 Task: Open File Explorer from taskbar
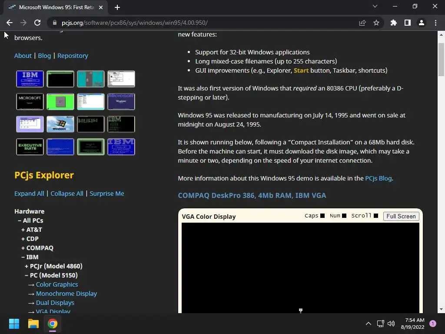33,324
